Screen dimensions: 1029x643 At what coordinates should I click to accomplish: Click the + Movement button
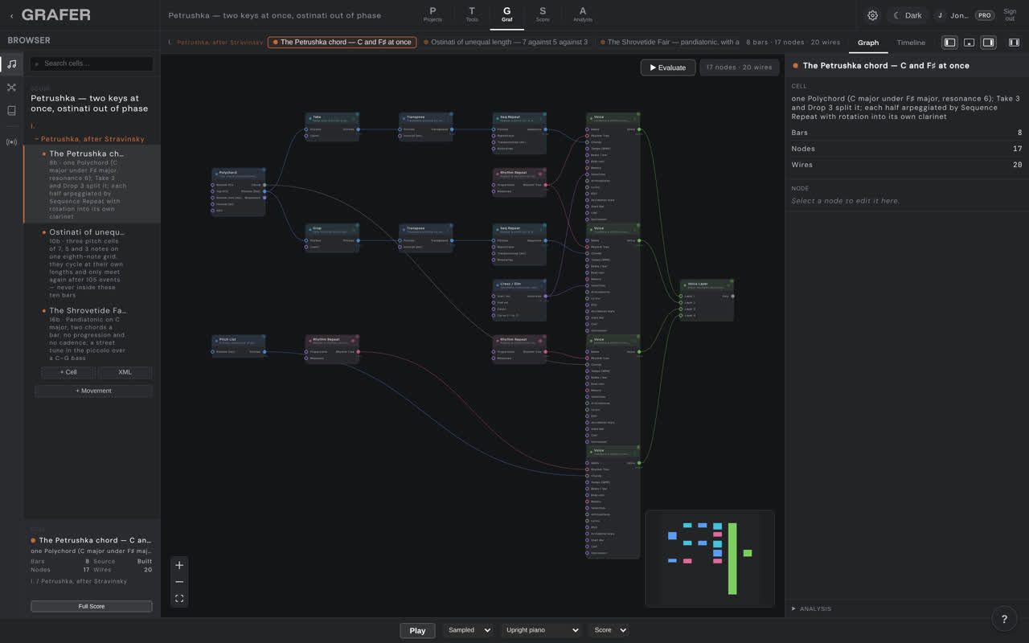coord(93,391)
